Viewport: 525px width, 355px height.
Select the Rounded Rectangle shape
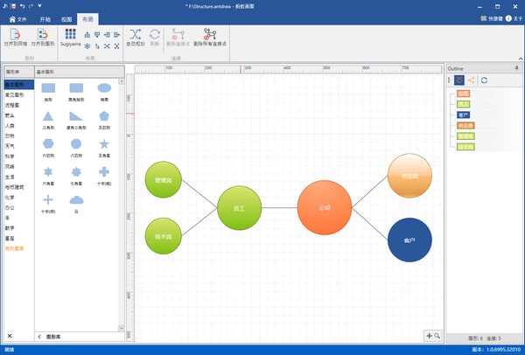pos(76,88)
